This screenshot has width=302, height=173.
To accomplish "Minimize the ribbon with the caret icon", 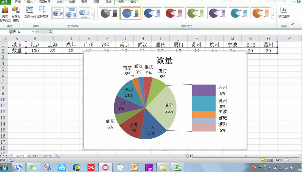I will tap(294, 2).
